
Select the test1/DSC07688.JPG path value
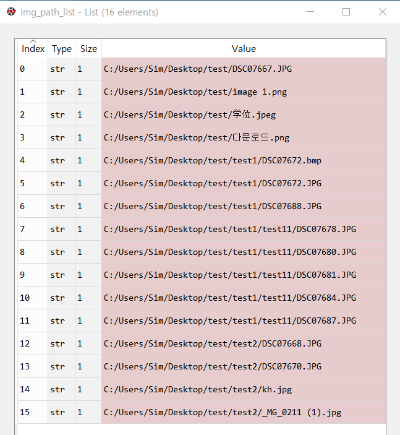[x=244, y=207]
